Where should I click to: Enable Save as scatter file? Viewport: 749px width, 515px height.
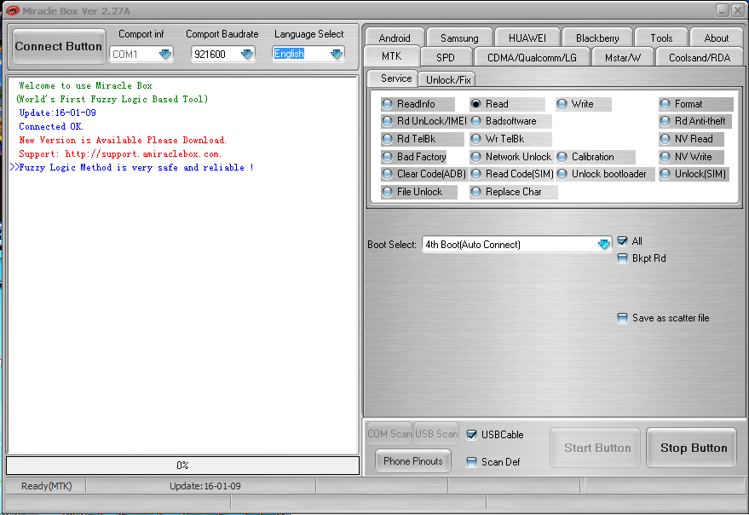pyautogui.click(x=622, y=318)
